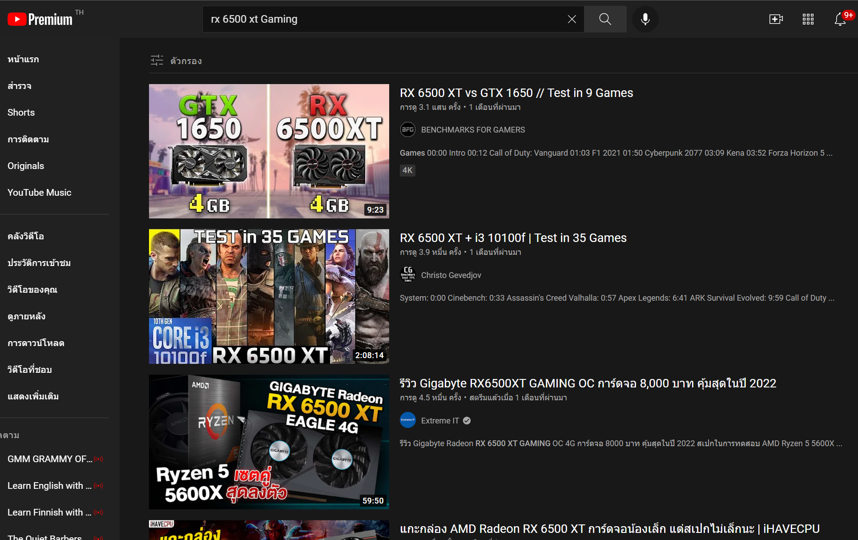Click Extreme IT channel name

(x=440, y=421)
